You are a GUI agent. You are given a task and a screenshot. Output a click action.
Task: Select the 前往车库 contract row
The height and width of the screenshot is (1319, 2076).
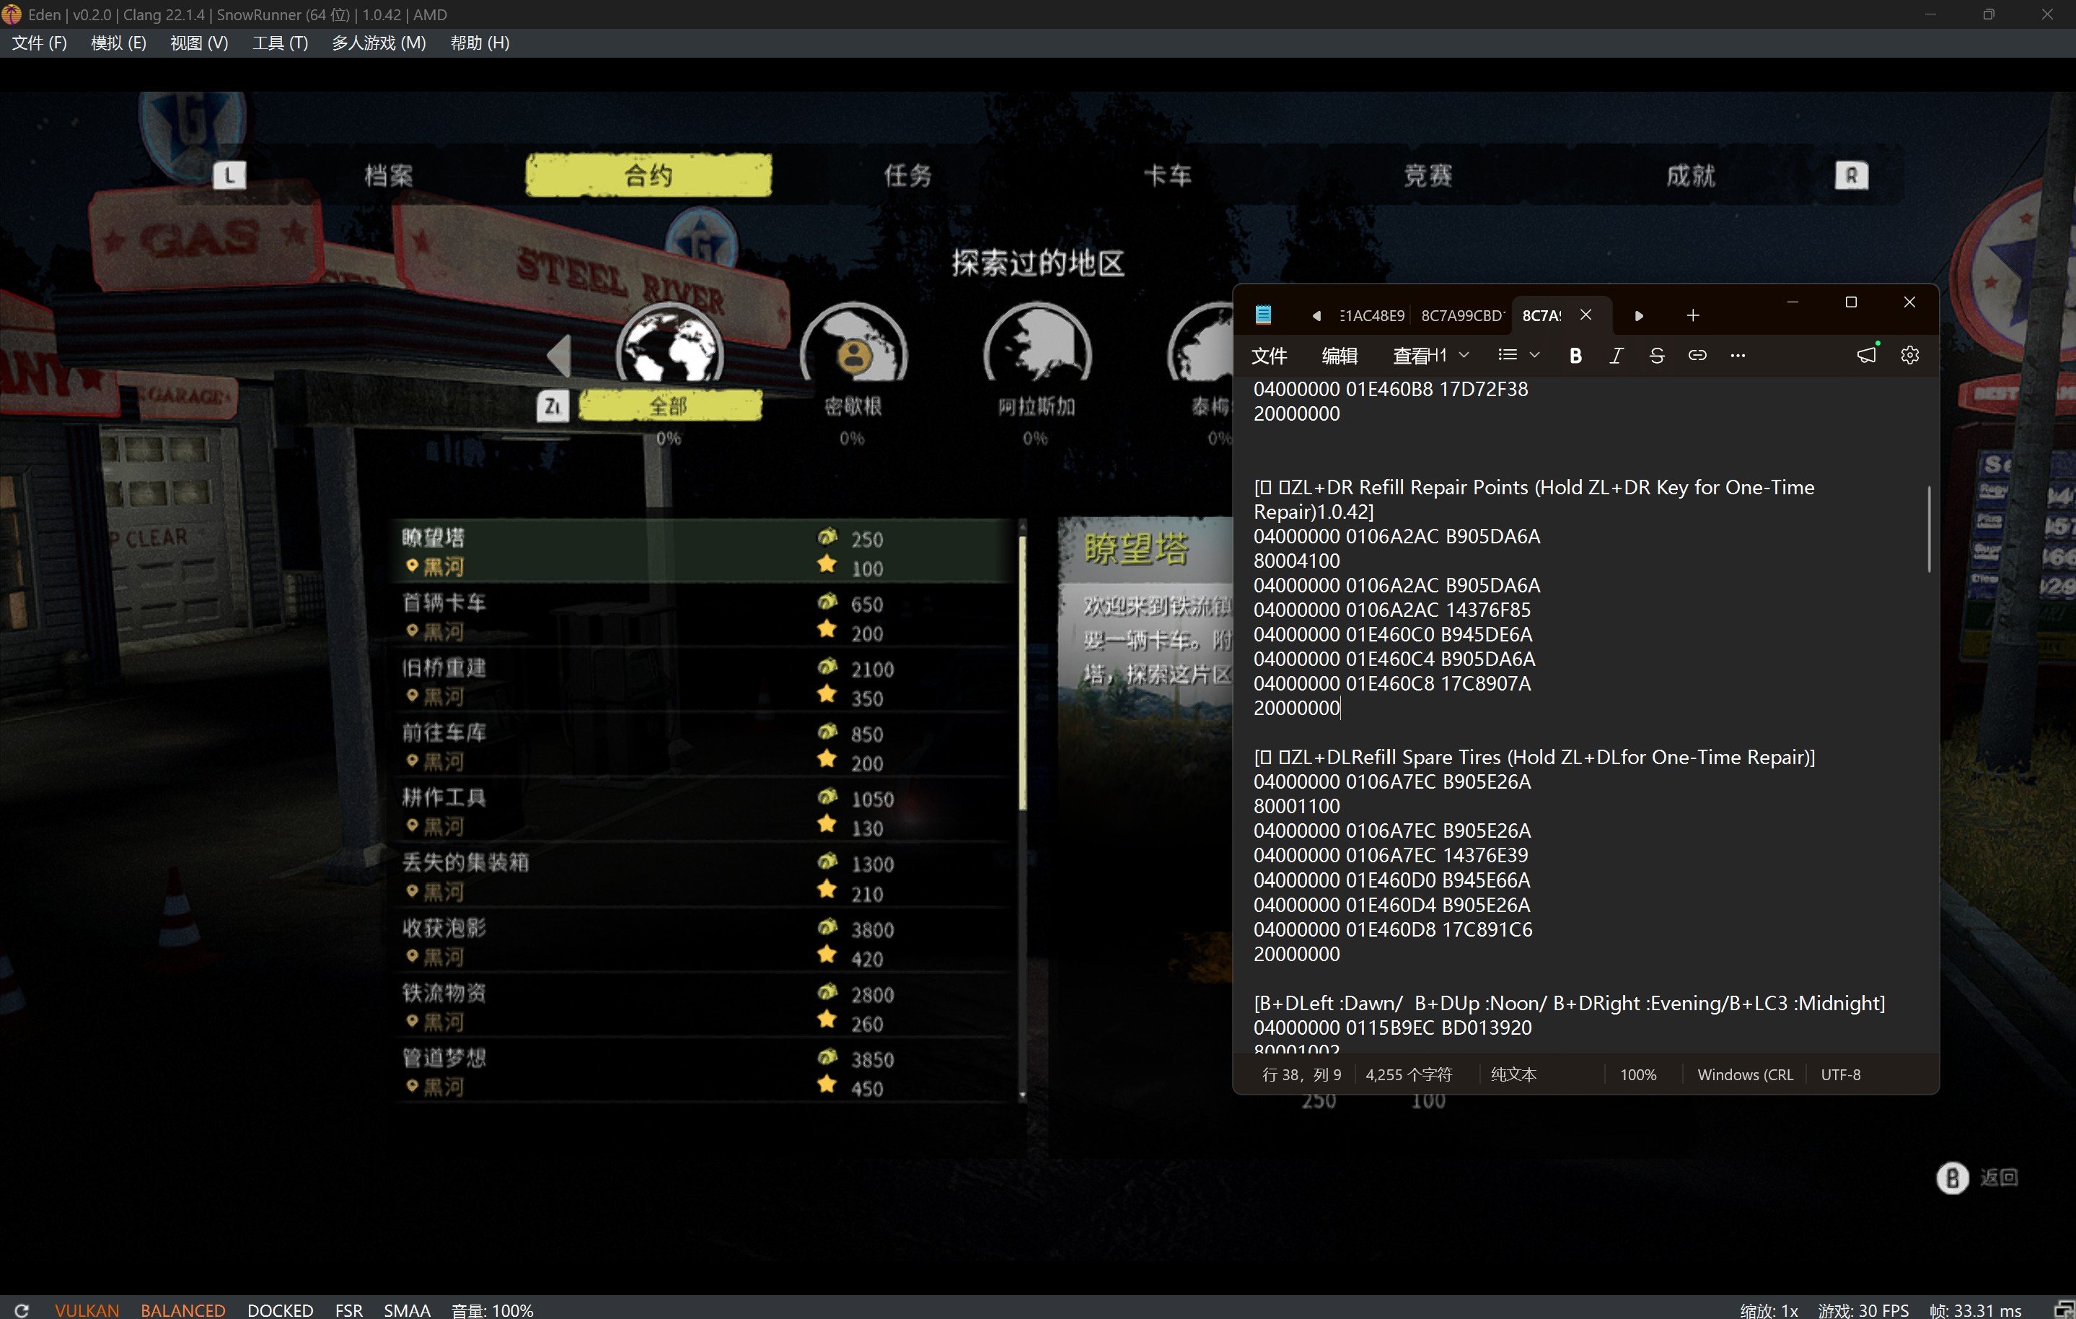tap(703, 747)
